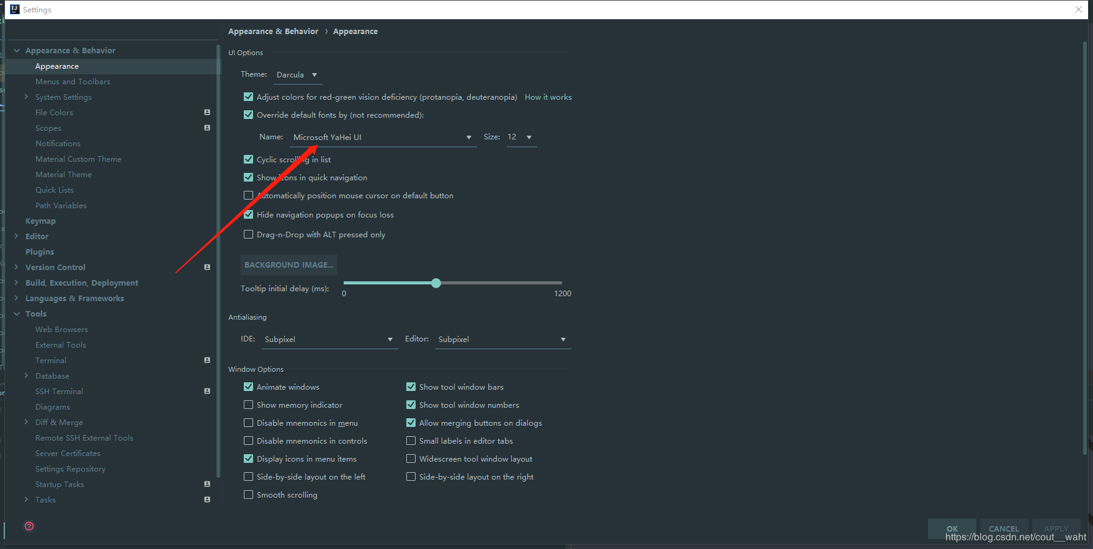Click the project-level icon beside SSH Terminal

pyautogui.click(x=207, y=391)
